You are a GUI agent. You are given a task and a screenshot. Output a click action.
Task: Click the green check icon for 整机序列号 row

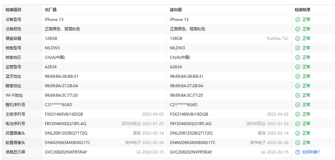point(298,105)
